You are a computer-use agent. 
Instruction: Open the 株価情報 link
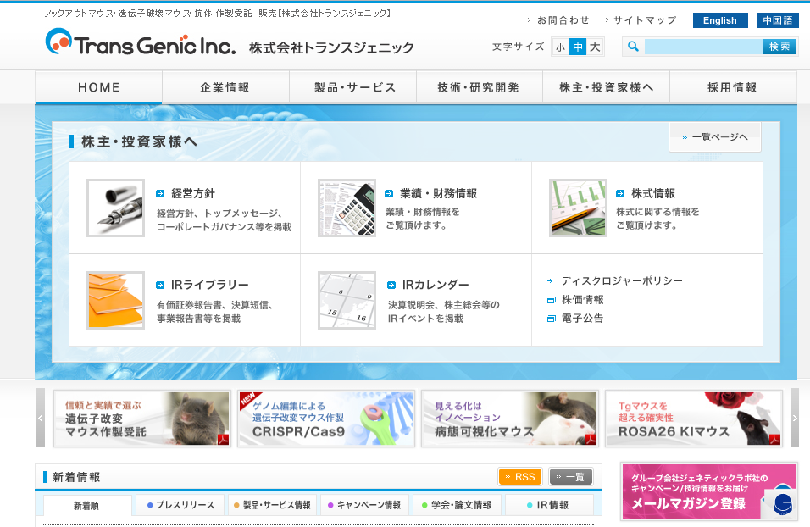pyautogui.click(x=583, y=300)
